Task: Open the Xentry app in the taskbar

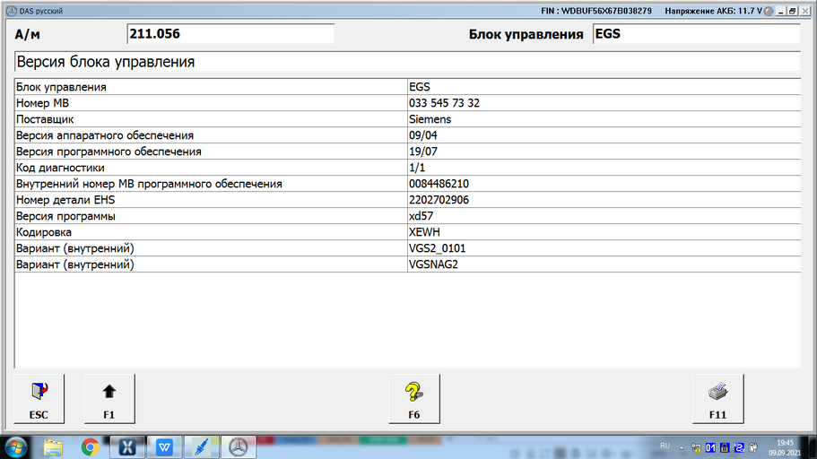Action: click(x=127, y=447)
